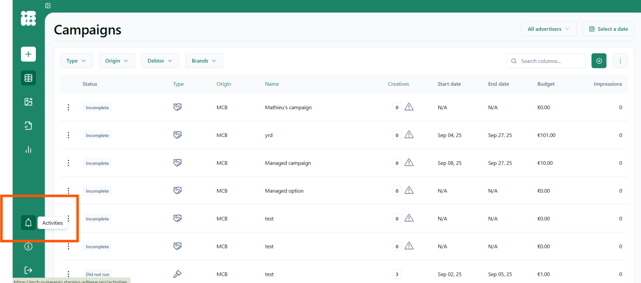Click the info circle icon in sidebar
Screen dimensions: 641x283
(x=28, y=246)
